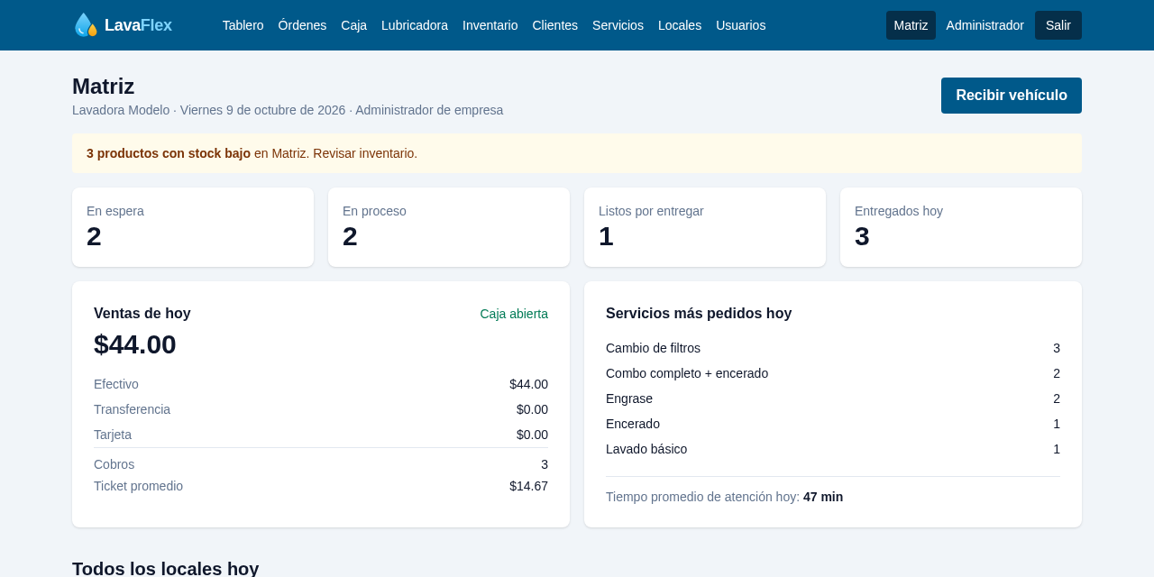1154x577 pixels.
Task: Click the LavaFlex water drop logo icon
Action: (x=86, y=25)
